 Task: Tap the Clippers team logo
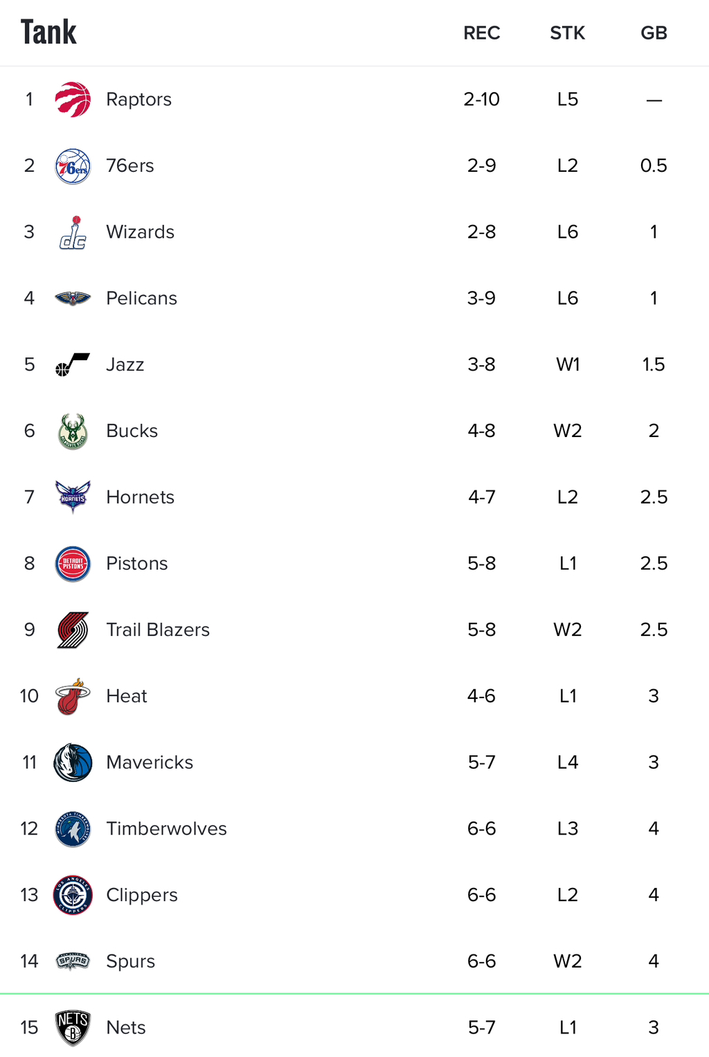point(73,895)
